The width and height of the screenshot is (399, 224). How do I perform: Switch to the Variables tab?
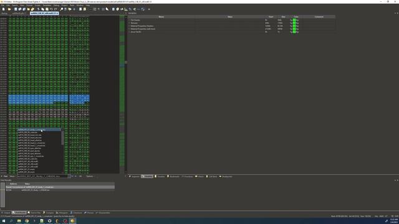tap(147, 177)
